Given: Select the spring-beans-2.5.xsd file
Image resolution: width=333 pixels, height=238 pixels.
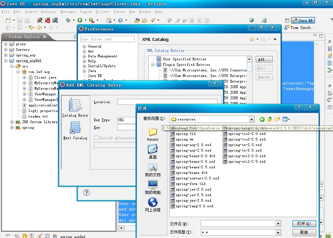Looking at the screenshot, I should (x=195, y=167).
